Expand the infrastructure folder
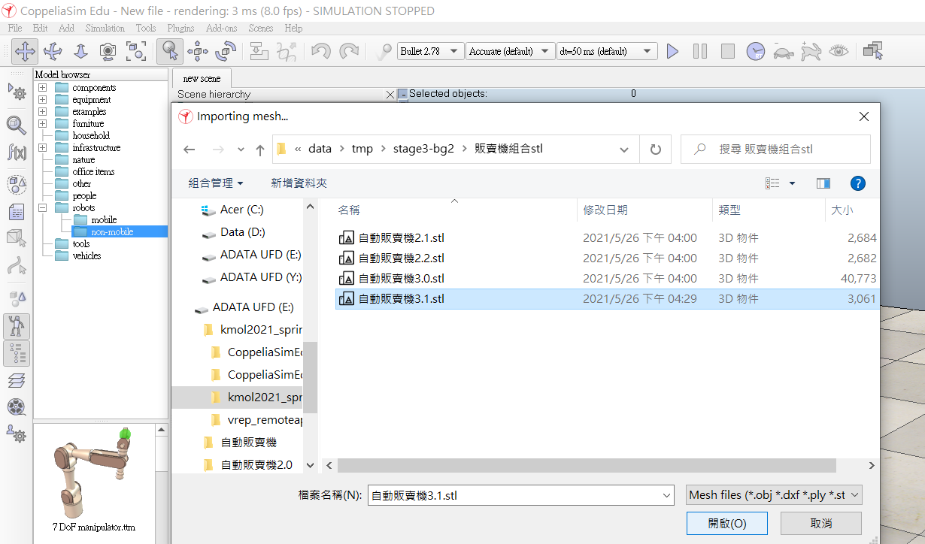The image size is (925, 544). (42, 148)
